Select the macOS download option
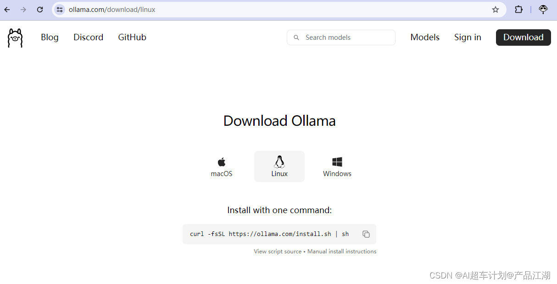The image size is (557, 284). click(222, 167)
